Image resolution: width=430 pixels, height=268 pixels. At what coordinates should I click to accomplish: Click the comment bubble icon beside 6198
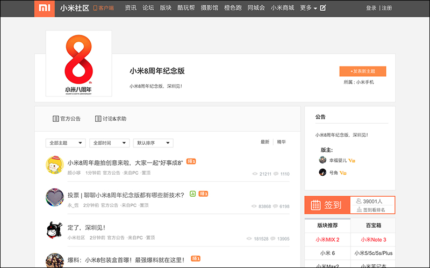pos(275,206)
